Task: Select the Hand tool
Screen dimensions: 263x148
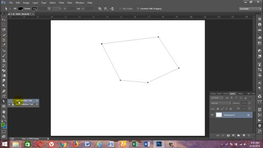Action: point(4,112)
